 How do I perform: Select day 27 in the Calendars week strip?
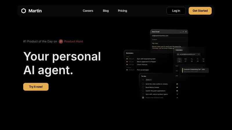(186, 60)
